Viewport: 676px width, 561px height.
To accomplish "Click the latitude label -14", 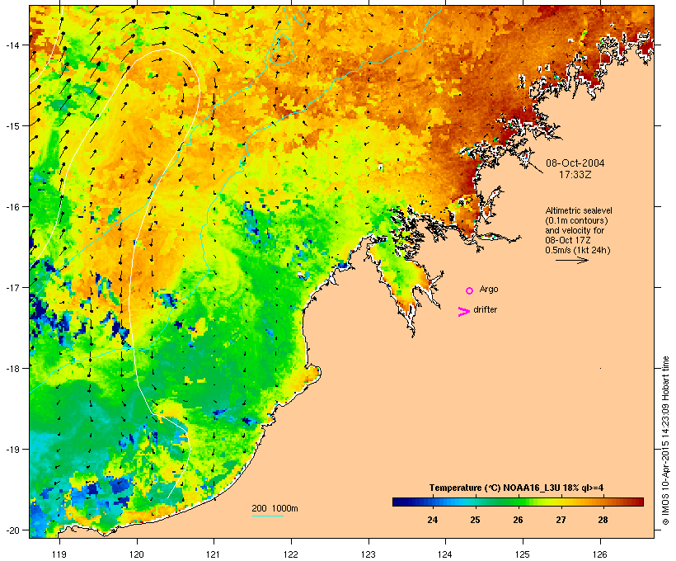I will point(12,45).
